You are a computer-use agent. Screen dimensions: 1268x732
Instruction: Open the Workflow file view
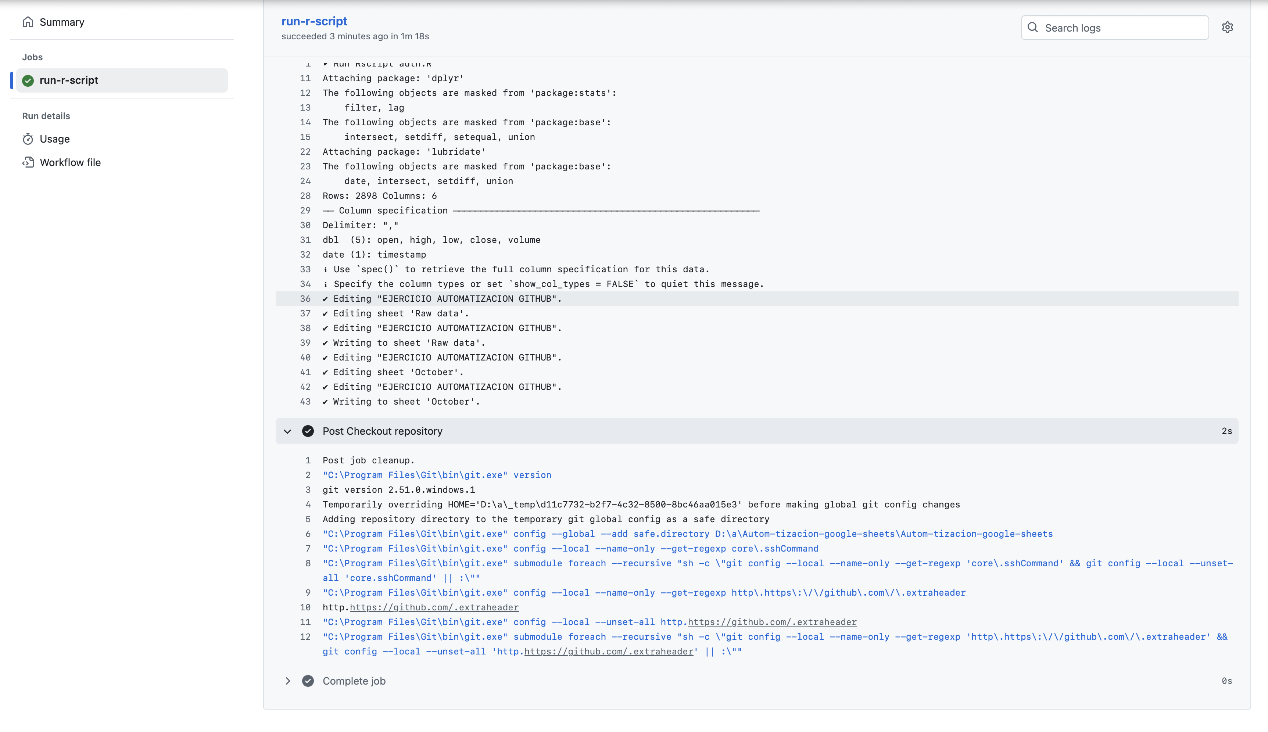(71, 162)
